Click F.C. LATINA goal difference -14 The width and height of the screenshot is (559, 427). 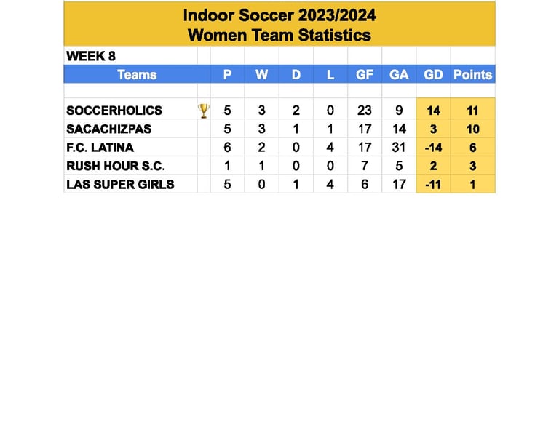coord(433,148)
